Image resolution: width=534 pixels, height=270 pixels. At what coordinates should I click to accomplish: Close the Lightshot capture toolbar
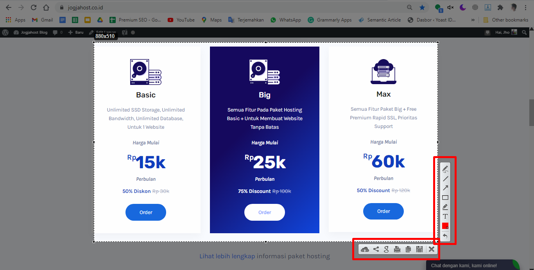pos(432,249)
